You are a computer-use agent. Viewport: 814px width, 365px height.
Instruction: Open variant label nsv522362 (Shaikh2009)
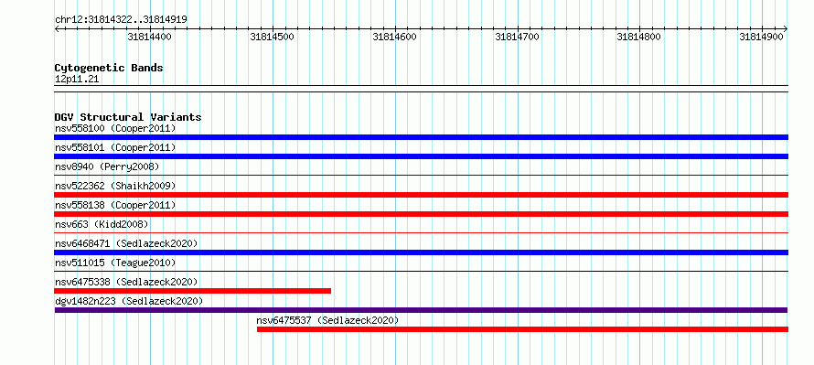[115, 186]
